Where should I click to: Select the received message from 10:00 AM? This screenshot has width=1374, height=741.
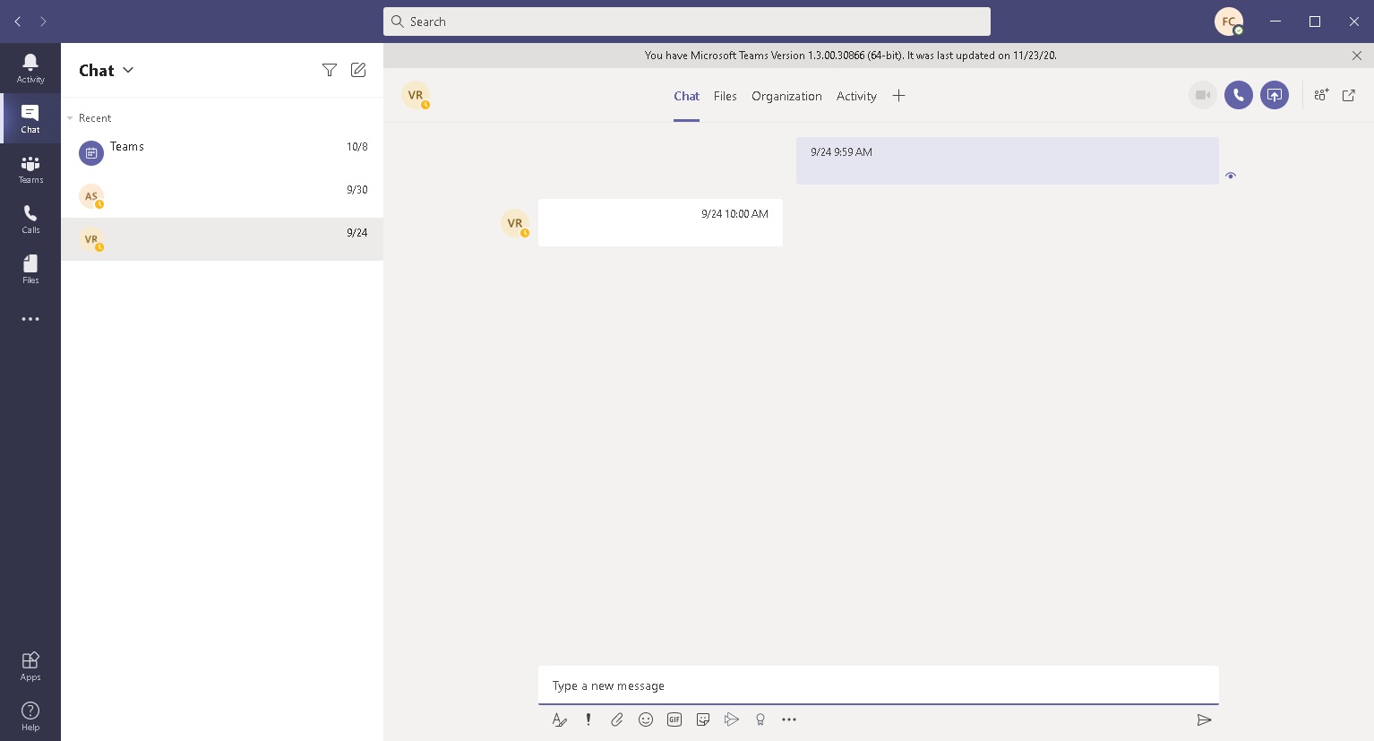click(x=660, y=222)
